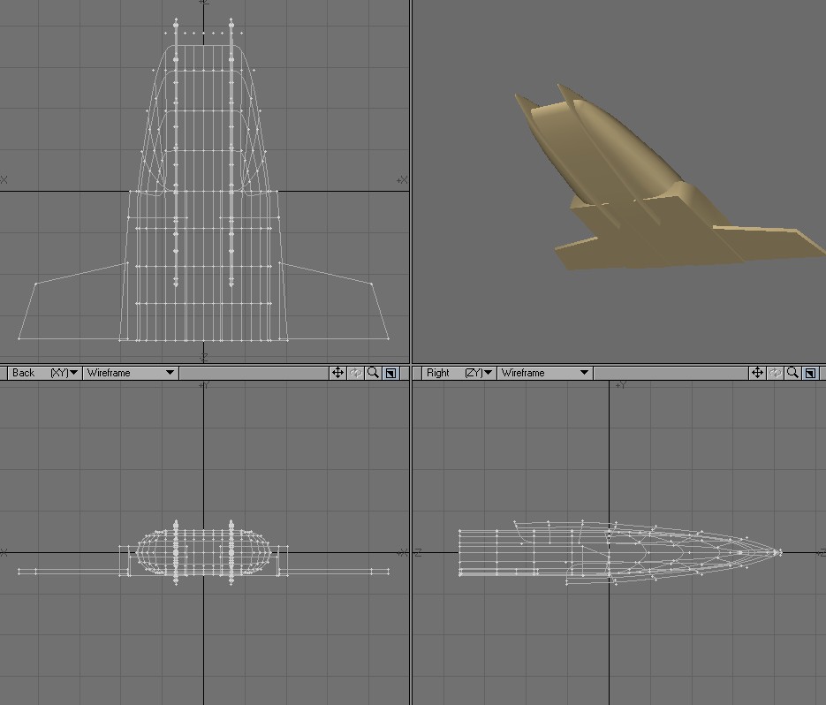Select the nose tip point in Right viewport
Screen dimensions: 826x705
(779, 552)
